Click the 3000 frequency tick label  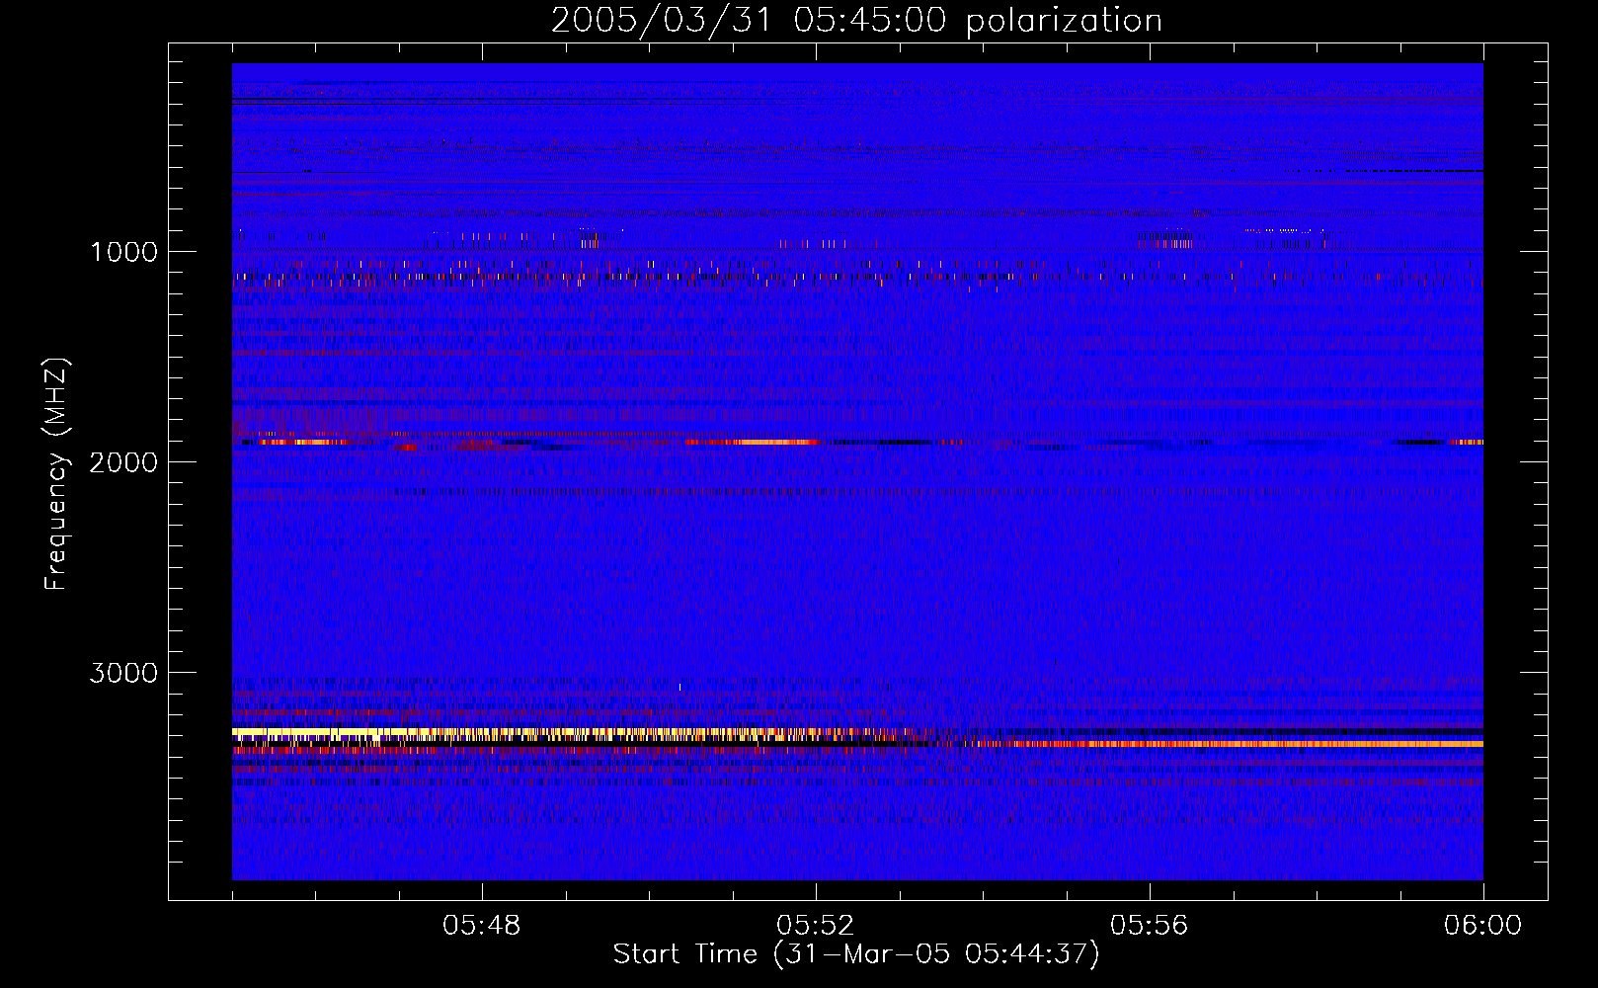(123, 673)
